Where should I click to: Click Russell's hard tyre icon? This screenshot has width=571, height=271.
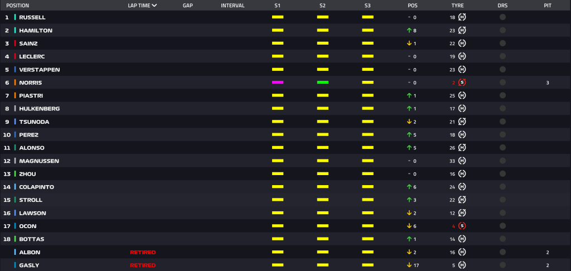pyautogui.click(x=462, y=17)
